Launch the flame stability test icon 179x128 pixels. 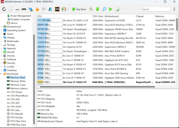(37, 9)
